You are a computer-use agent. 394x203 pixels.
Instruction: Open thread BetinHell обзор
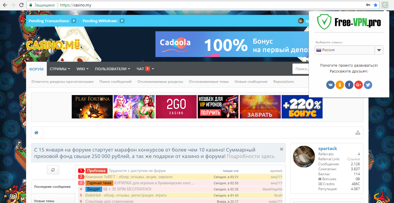coord(126,195)
